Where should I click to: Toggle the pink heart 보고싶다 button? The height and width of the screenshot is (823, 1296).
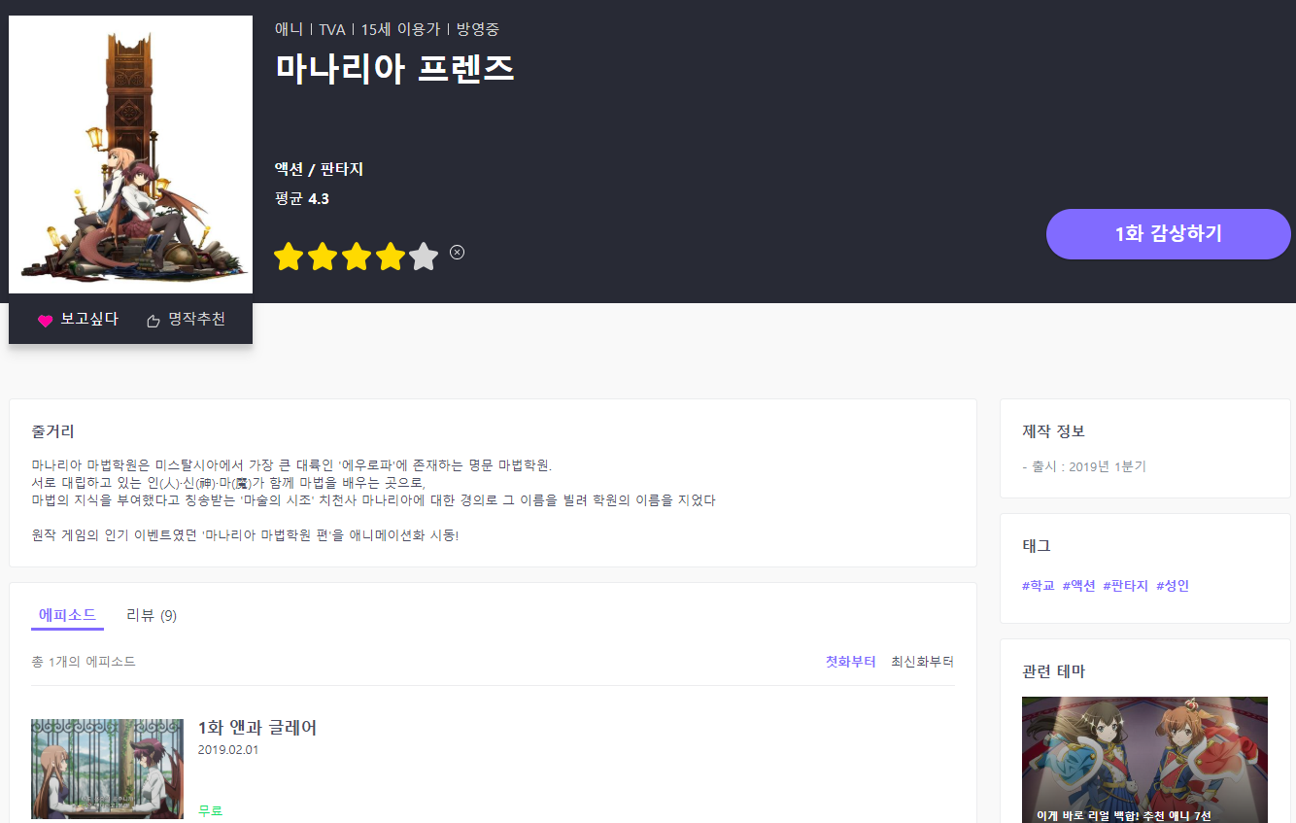78,320
